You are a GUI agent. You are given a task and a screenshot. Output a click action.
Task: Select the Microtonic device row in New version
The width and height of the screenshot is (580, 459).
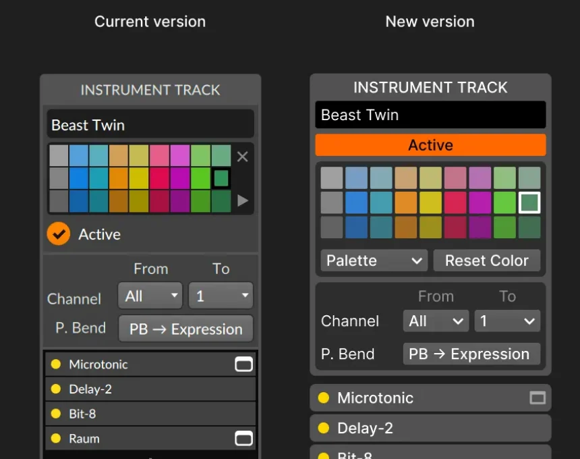430,398
